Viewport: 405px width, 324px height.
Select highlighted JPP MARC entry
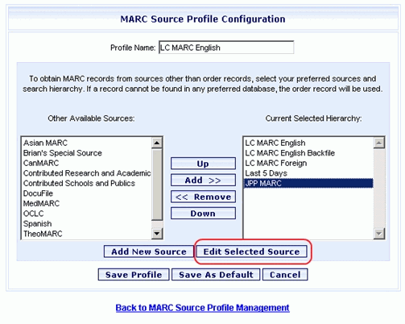(x=308, y=183)
